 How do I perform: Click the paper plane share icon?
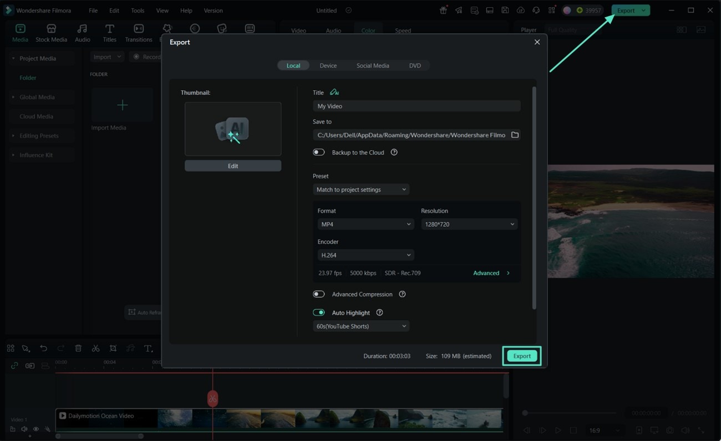[459, 11]
